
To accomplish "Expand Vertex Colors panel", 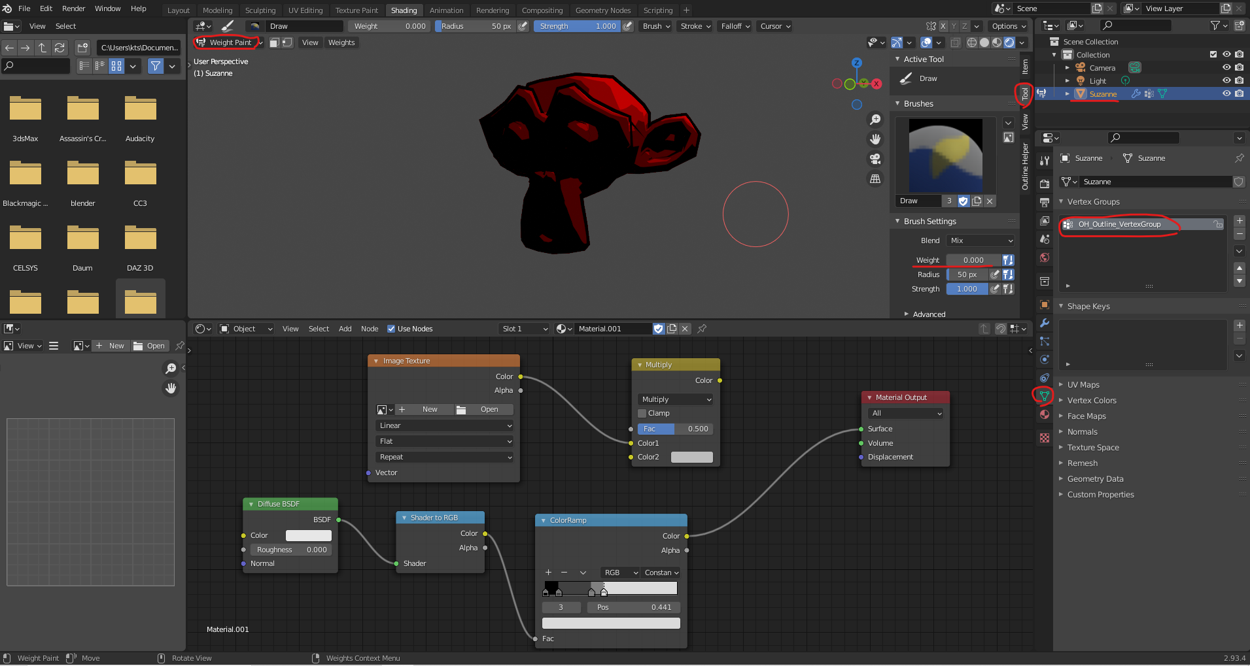I will [x=1092, y=401].
